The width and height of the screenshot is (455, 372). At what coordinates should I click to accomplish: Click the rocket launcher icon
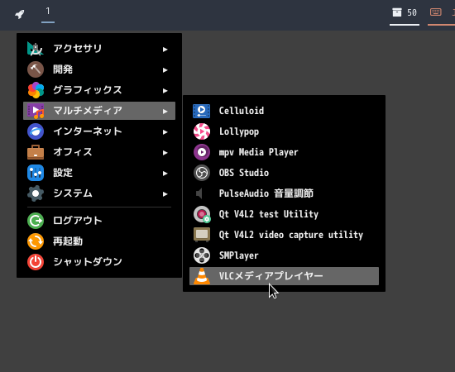click(20, 13)
